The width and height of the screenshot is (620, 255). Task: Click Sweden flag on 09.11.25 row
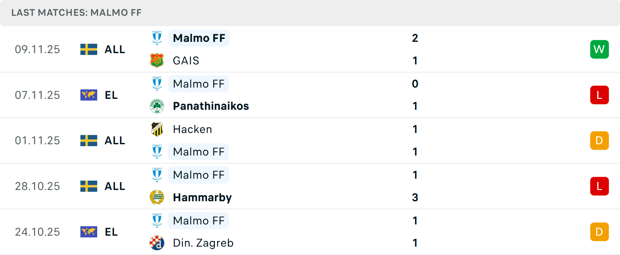pyautogui.click(x=89, y=49)
